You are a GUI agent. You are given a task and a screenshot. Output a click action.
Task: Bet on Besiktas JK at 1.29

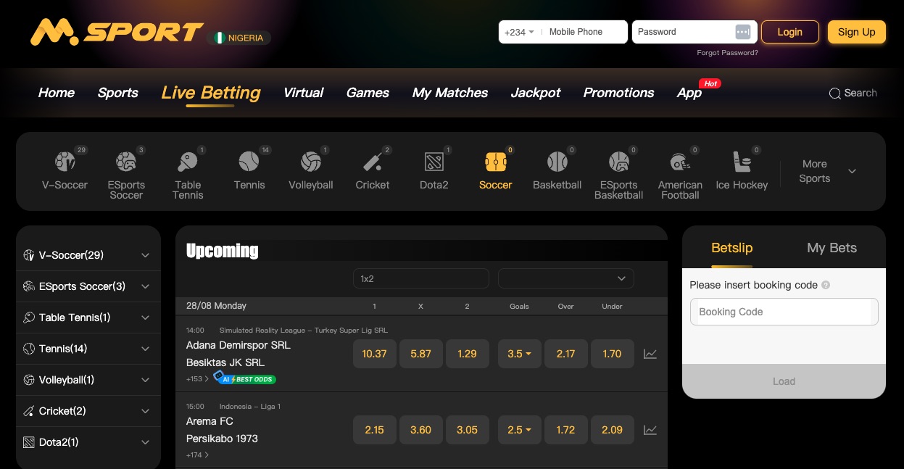[467, 354]
